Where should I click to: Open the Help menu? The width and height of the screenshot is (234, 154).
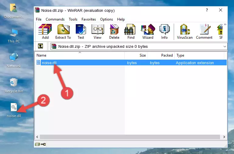click(121, 19)
